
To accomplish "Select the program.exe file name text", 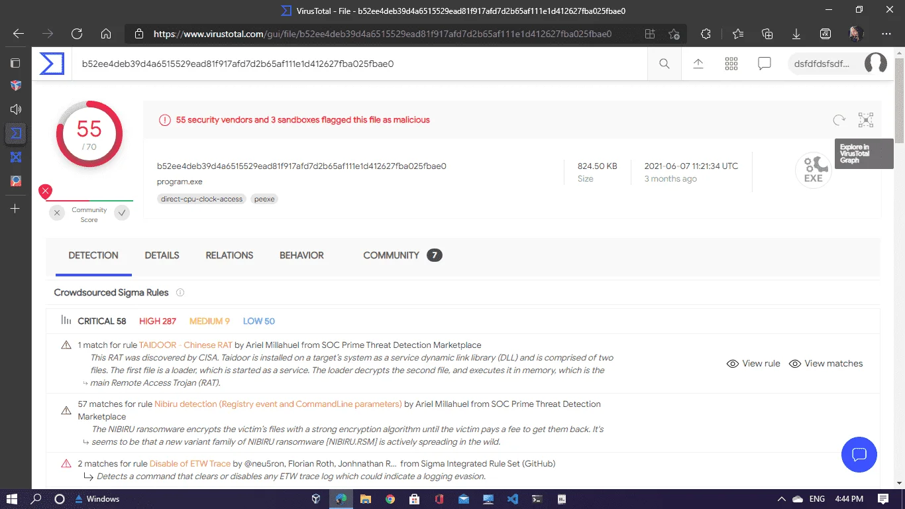I will [180, 182].
